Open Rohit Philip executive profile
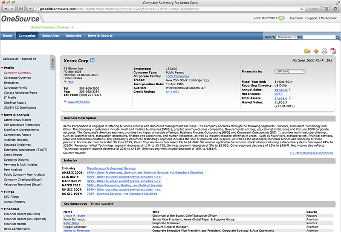 (x=71, y=223)
